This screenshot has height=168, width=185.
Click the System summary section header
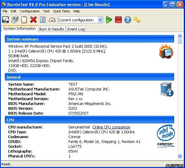click(x=89, y=39)
